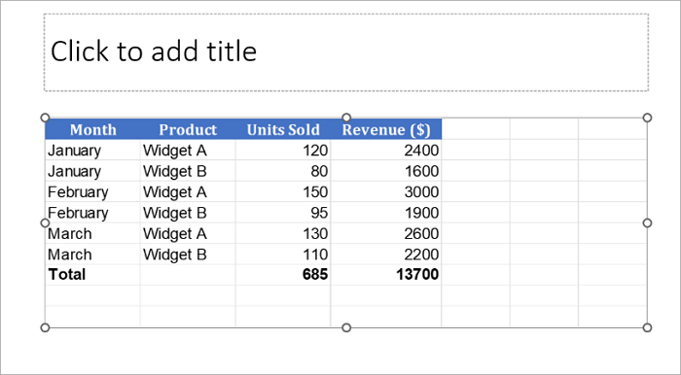
Task: Click the top-center resize handle of table
Action: coord(346,118)
